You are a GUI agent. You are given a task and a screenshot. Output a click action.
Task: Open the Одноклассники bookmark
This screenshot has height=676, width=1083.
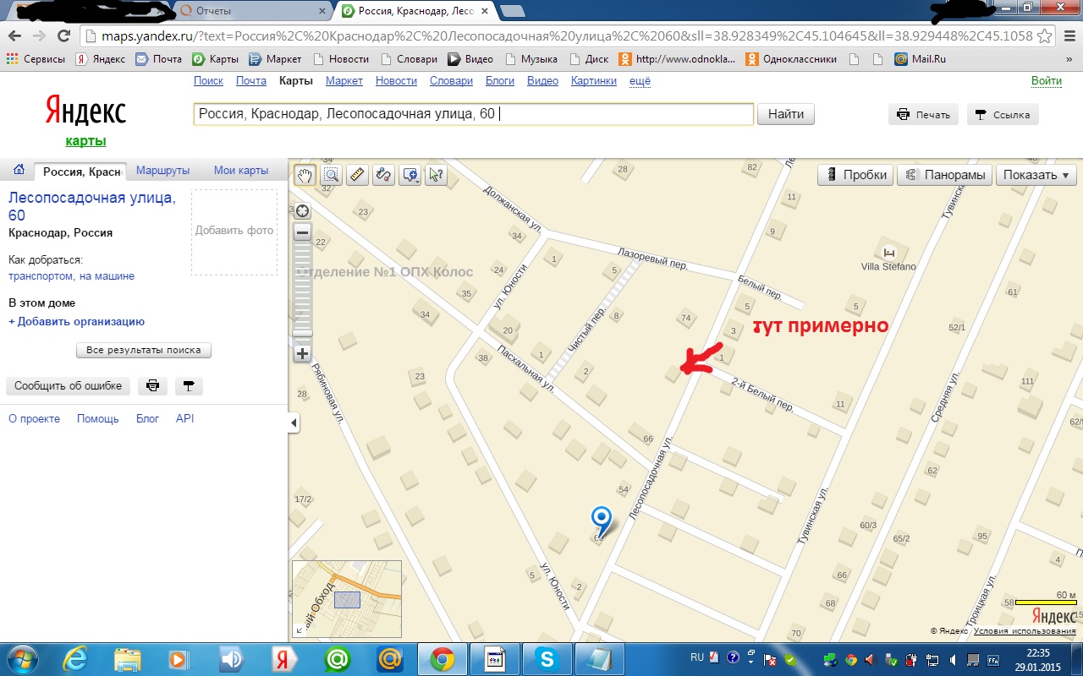791,59
